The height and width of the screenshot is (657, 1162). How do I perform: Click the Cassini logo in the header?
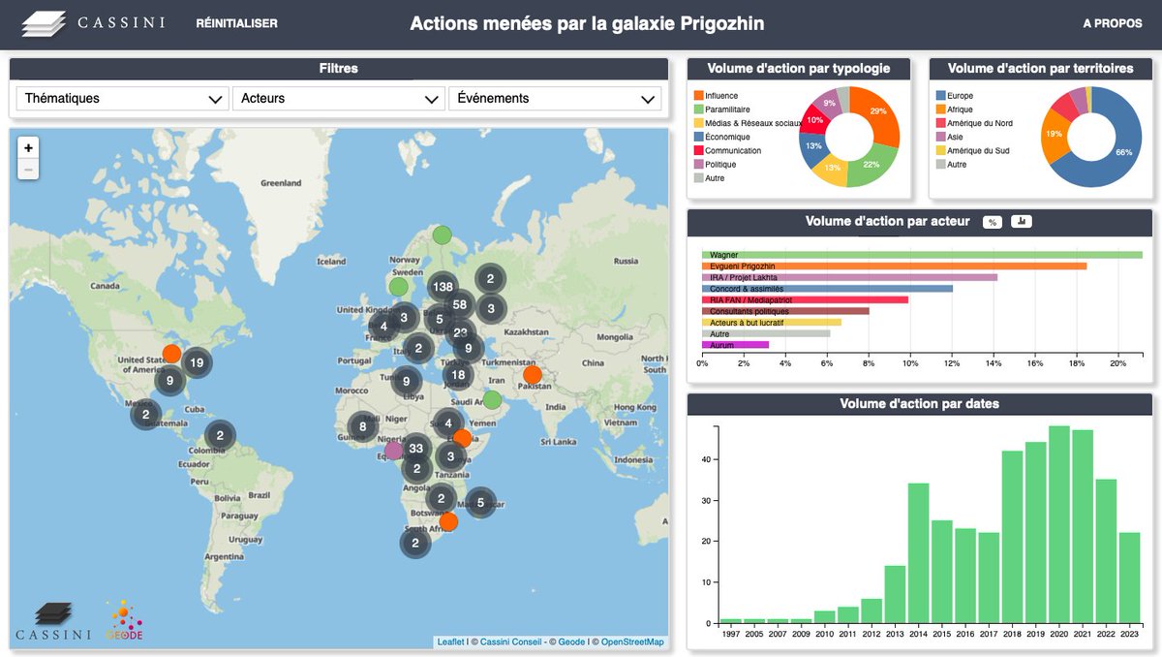tap(93, 23)
